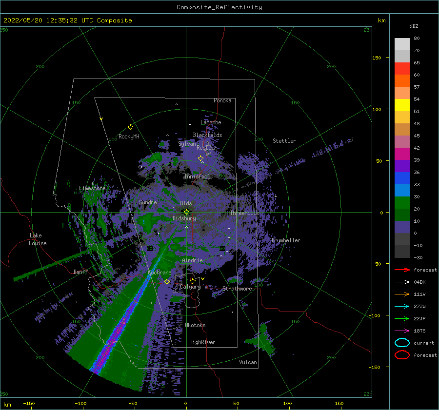Image resolution: width=439 pixels, height=410 pixels.
Task: Click the yellow diamond marker below RedDeer
Action: 200,158
